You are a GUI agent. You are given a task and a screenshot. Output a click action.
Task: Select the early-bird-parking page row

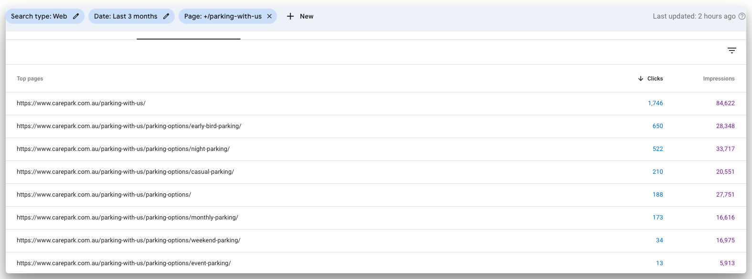click(x=129, y=126)
